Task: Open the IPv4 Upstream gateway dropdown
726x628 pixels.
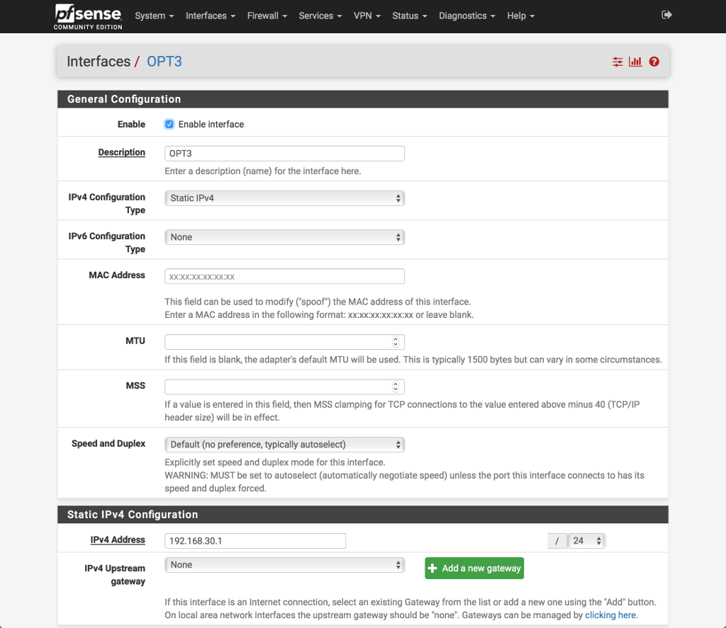Action: click(284, 565)
